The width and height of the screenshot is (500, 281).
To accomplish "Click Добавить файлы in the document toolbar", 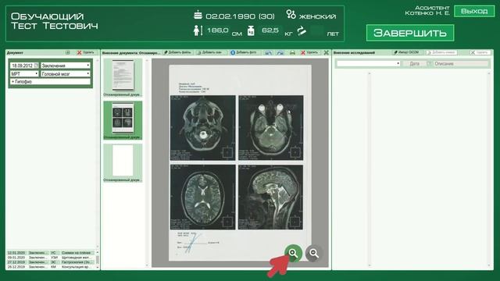I will [x=177, y=52].
